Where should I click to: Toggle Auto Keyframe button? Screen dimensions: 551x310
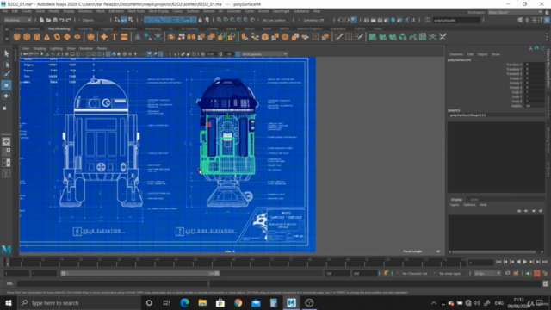537,273
